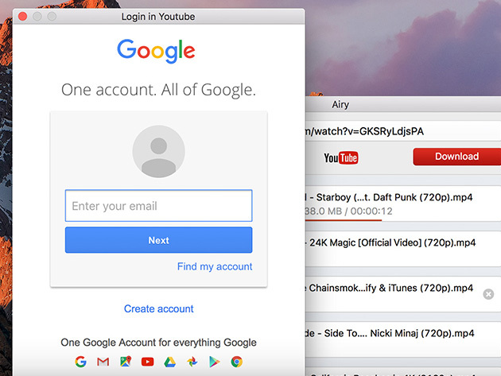Click the Google logo on login page
Screen dimensions: 501x376
coord(156,50)
